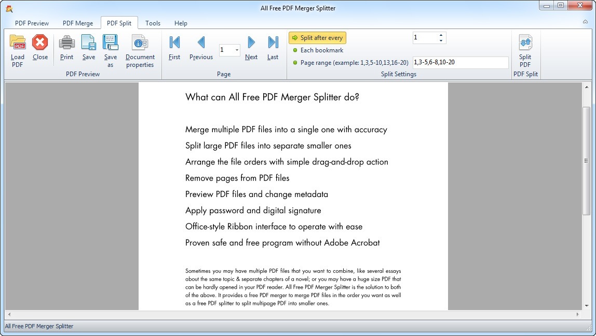Print the current document
This screenshot has width=596, height=336.
(66, 48)
